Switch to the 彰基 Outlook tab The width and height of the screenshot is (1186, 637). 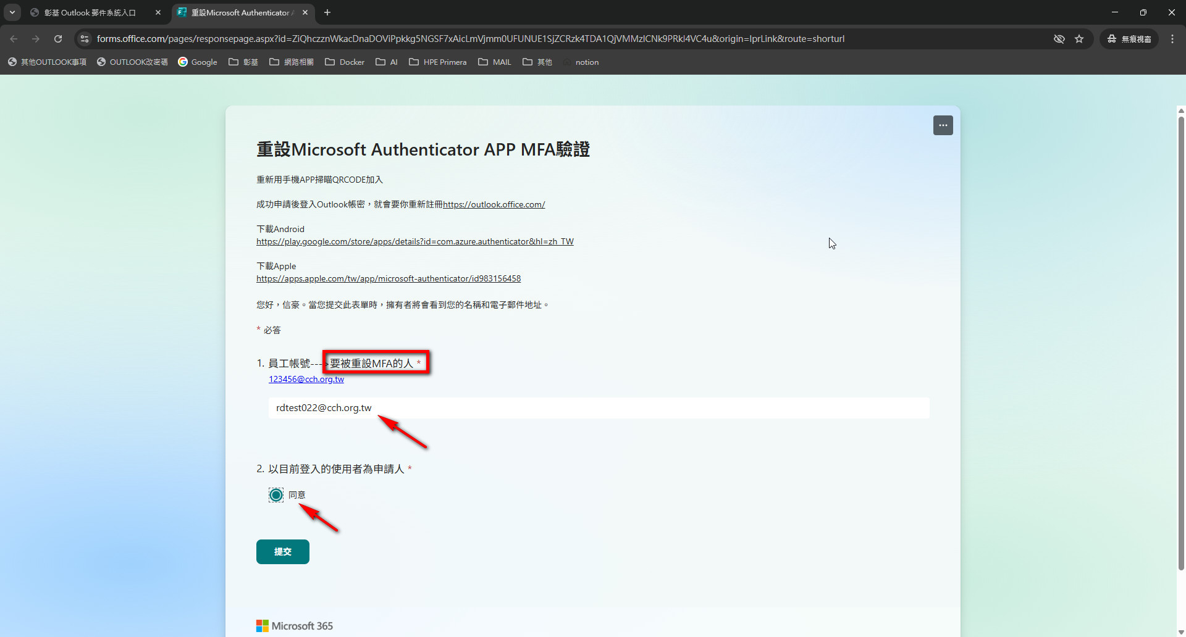tap(90, 12)
